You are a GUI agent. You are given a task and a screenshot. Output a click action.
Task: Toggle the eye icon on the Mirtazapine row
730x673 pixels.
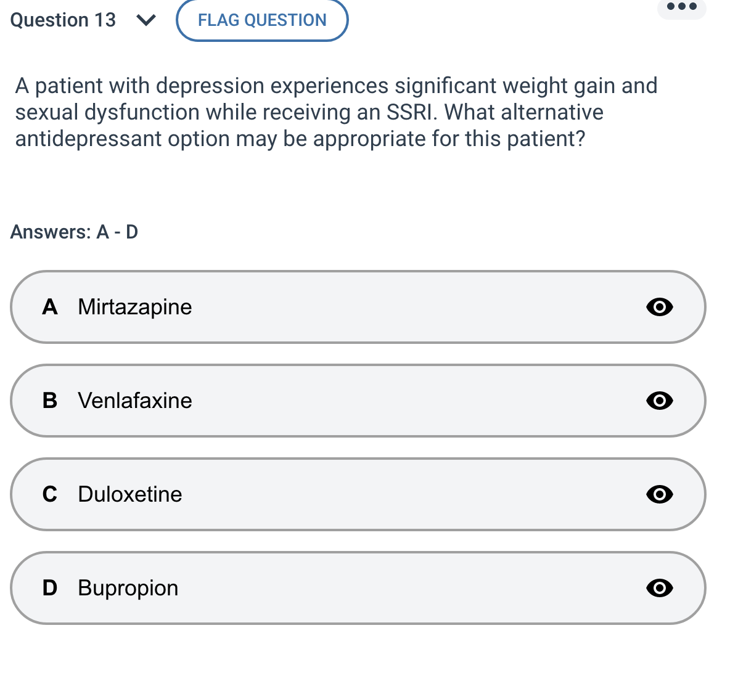[x=659, y=307]
